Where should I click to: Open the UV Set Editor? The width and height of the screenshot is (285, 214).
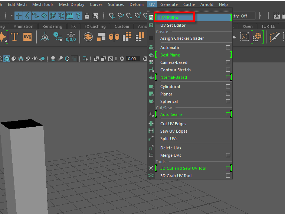click(173, 25)
